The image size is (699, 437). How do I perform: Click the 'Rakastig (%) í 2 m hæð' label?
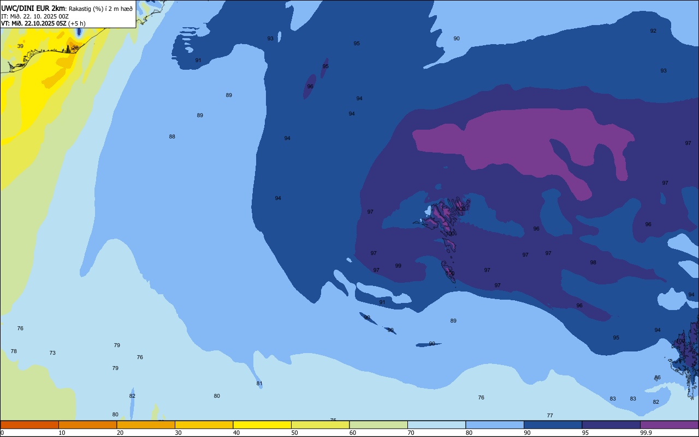(100, 8)
